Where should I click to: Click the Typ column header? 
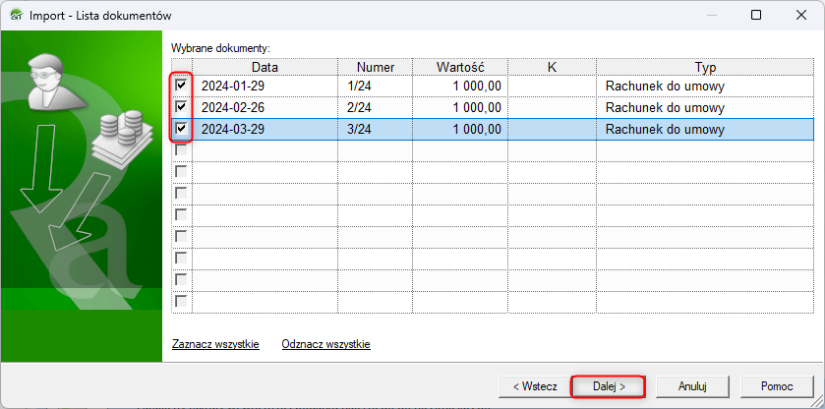pyautogui.click(x=705, y=67)
